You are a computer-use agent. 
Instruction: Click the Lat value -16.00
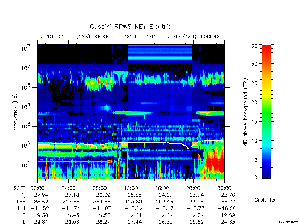point(226,208)
